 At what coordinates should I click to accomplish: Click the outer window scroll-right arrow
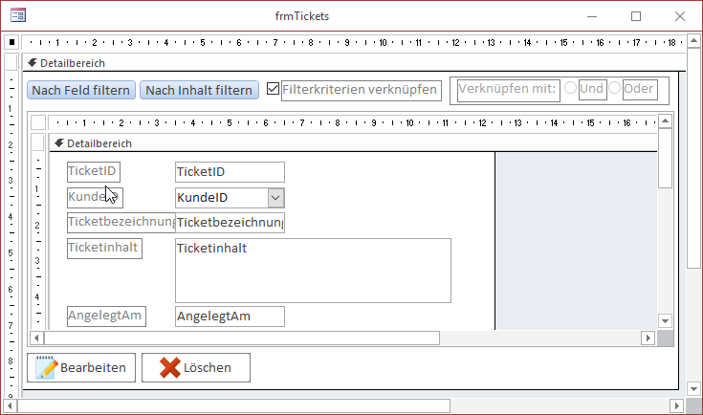click(677, 406)
